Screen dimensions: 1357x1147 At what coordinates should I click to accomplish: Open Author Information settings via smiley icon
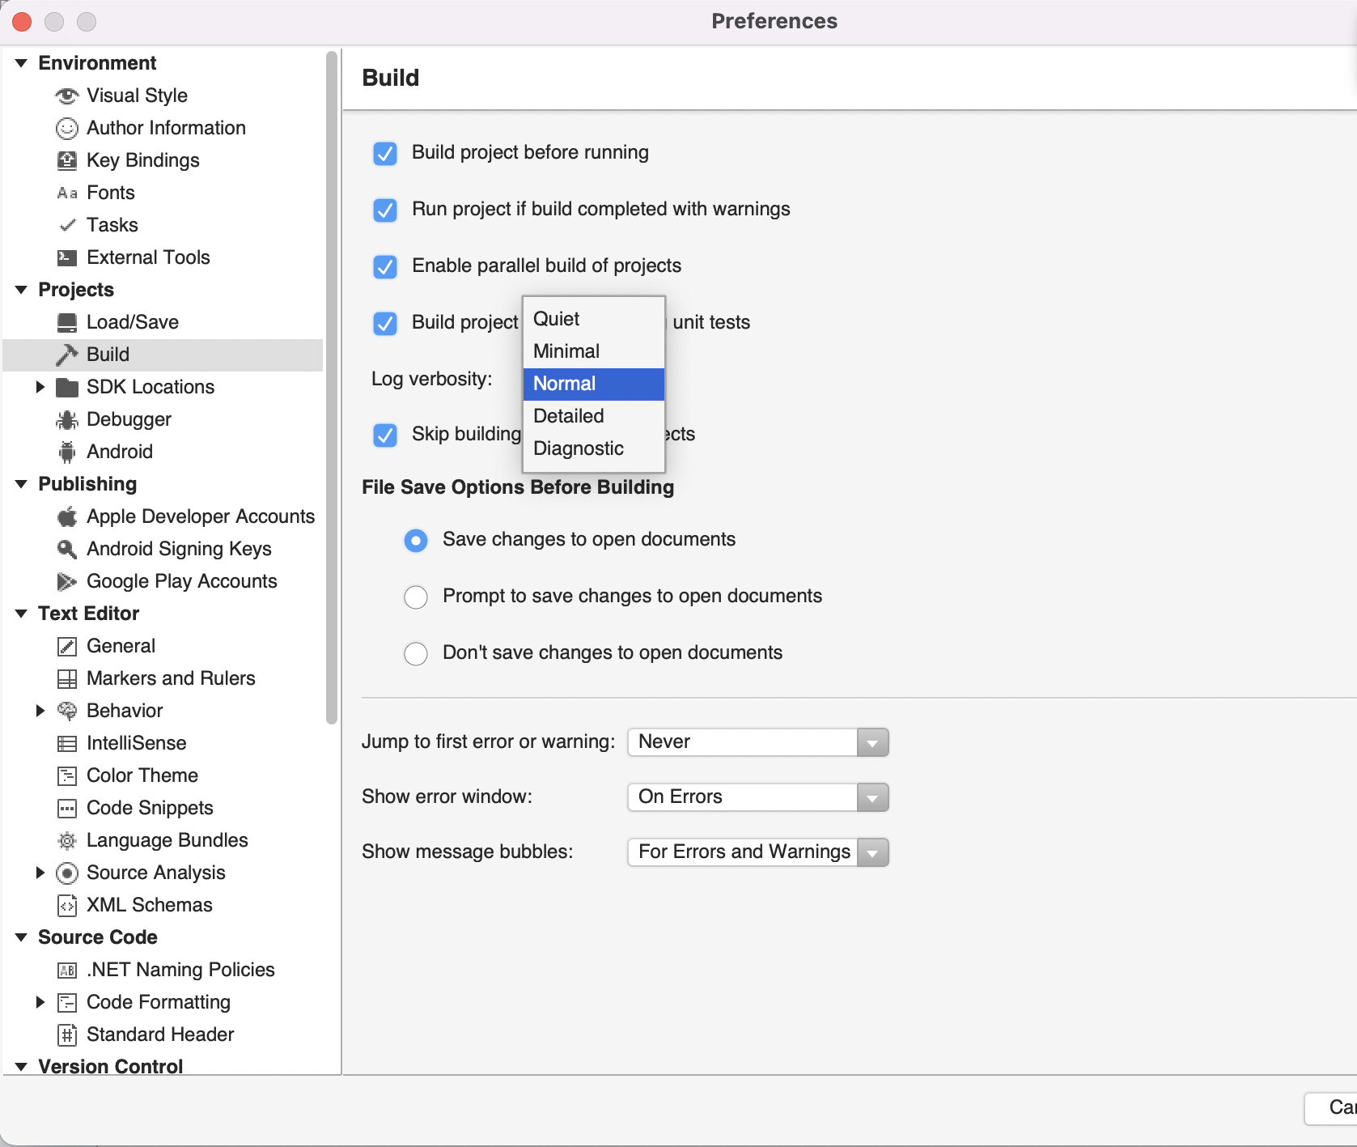[x=66, y=128]
